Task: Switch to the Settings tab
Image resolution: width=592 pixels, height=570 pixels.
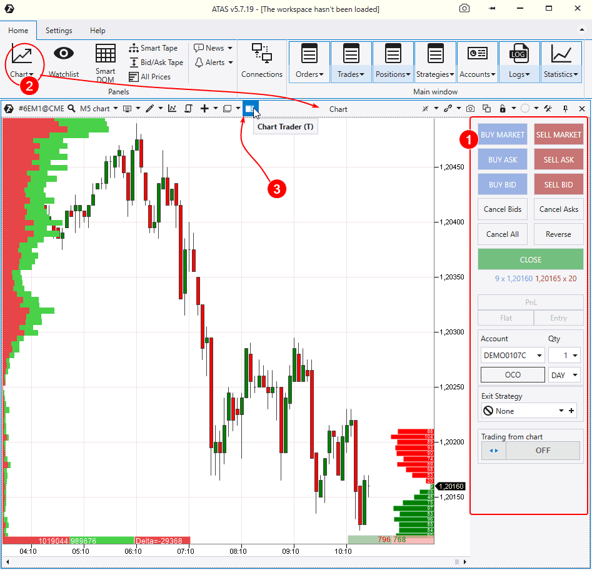Action: tap(59, 30)
